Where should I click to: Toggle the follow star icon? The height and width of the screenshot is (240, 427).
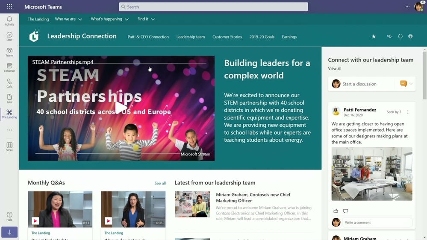pos(374,36)
